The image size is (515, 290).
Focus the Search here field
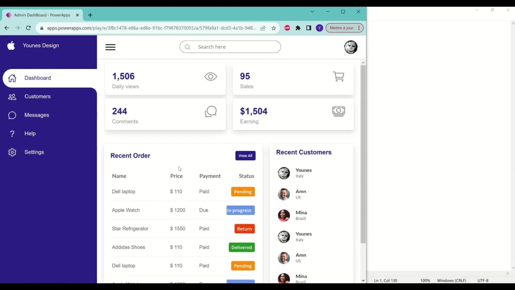(x=230, y=47)
